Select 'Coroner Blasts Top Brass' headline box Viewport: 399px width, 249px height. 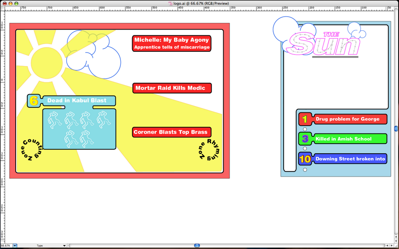point(172,132)
